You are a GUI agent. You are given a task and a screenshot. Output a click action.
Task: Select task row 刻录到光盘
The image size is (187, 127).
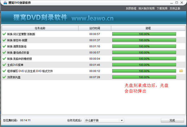pyautogui.click(x=93, y=77)
